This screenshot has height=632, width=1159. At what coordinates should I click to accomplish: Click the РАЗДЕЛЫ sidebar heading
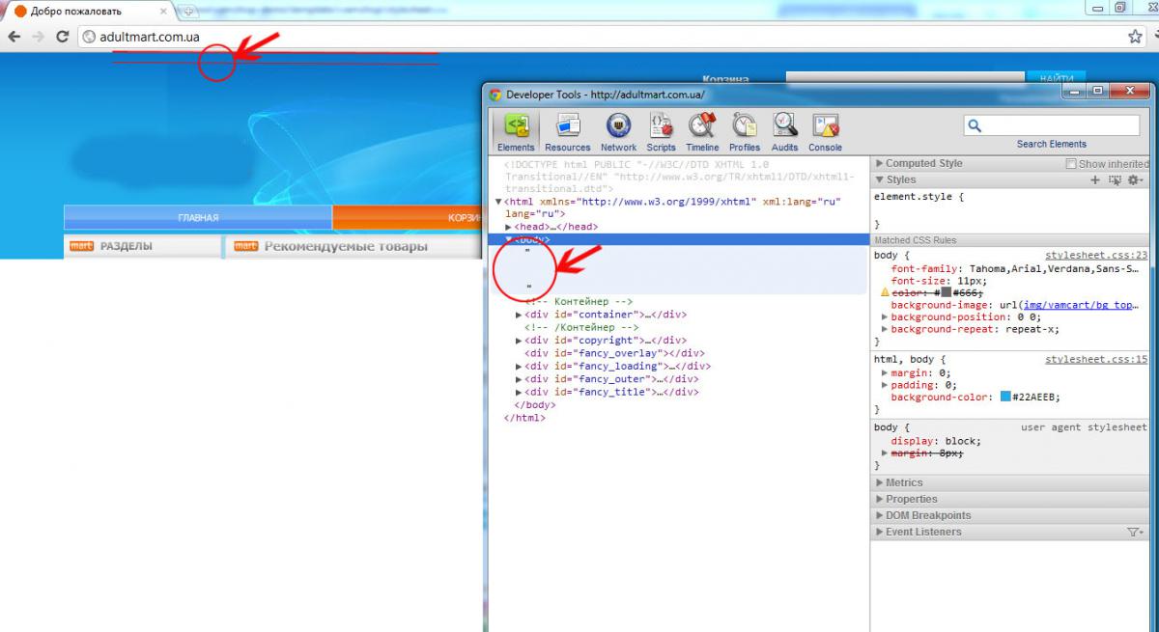pyautogui.click(x=126, y=246)
